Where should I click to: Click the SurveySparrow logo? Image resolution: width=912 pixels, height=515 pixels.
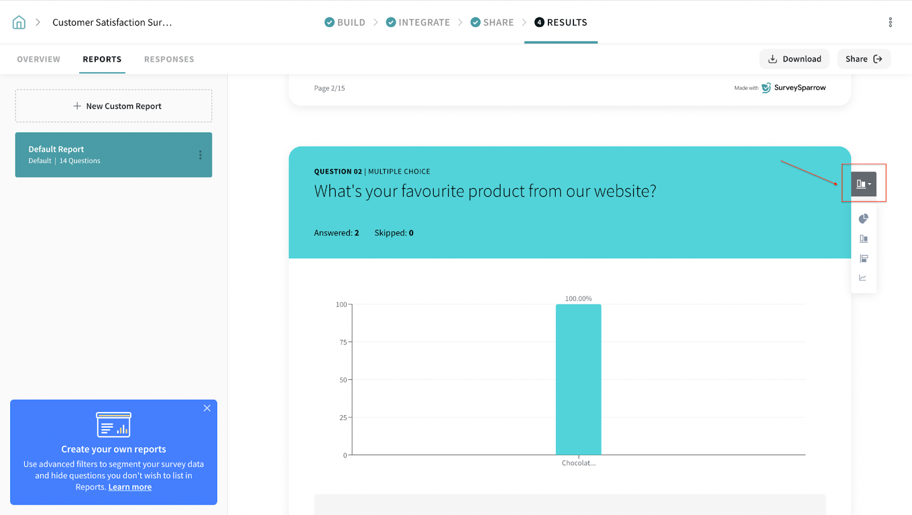pos(793,88)
